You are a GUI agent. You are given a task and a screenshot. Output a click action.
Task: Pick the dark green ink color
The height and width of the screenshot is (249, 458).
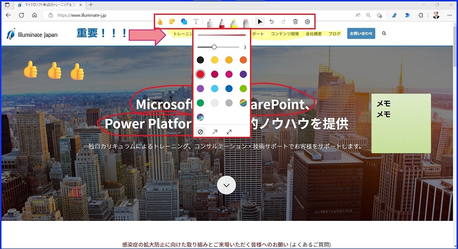click(x=200, y=103)
